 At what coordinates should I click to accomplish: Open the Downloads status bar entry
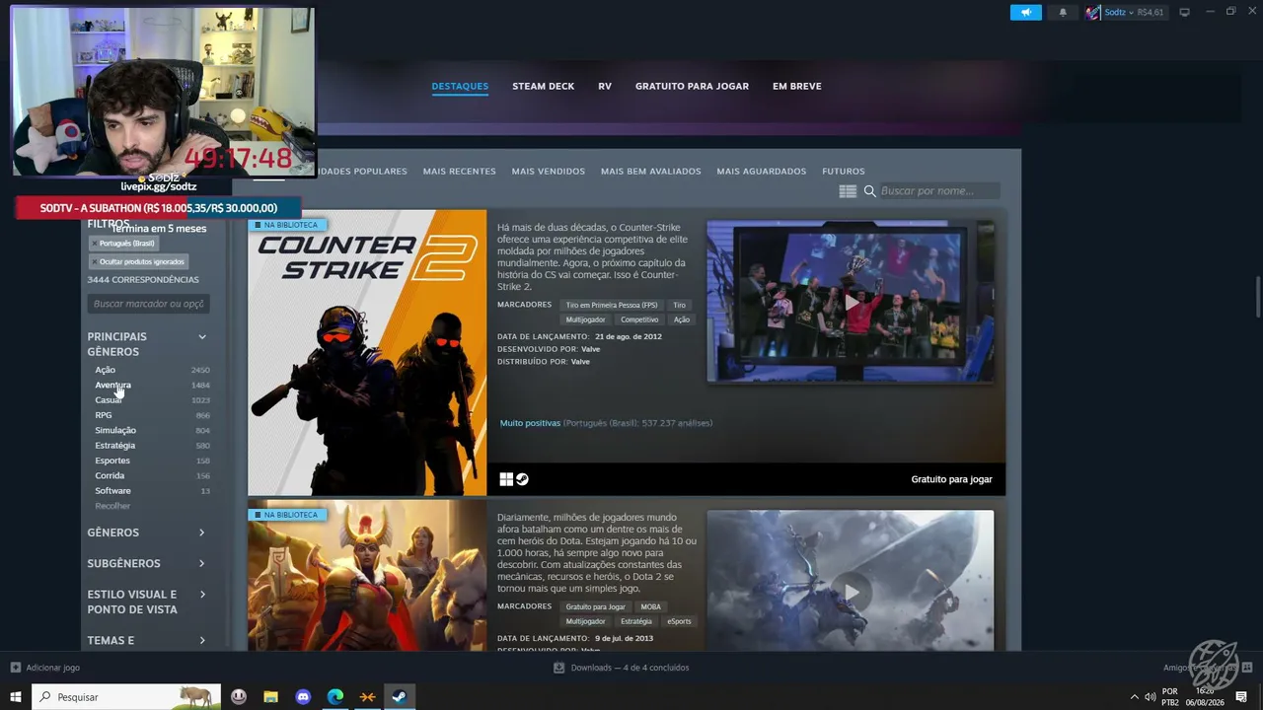pyautogui.click(x=621, y=668)
